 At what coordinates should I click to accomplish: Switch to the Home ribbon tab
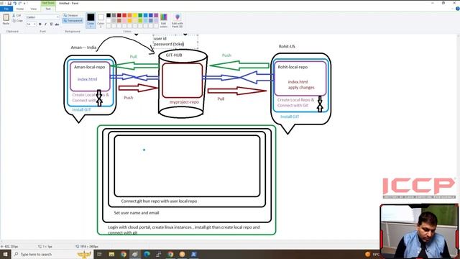click(20, 9)
